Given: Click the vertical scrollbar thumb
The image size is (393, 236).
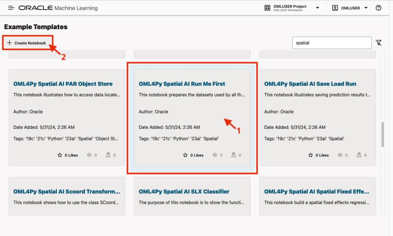Looking at the screenshot, I should coord(383,134).
